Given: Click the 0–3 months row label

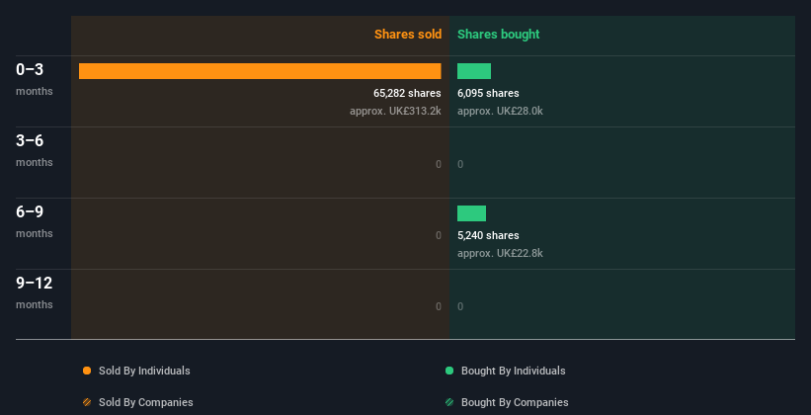Looking at the screenshot, I should click(x=35, y=79).
